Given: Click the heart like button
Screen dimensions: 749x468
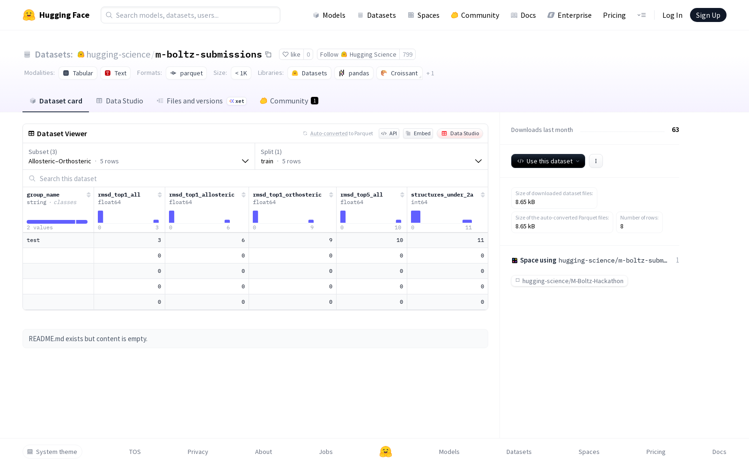Looking at the screenshot, I should (291, 54).
